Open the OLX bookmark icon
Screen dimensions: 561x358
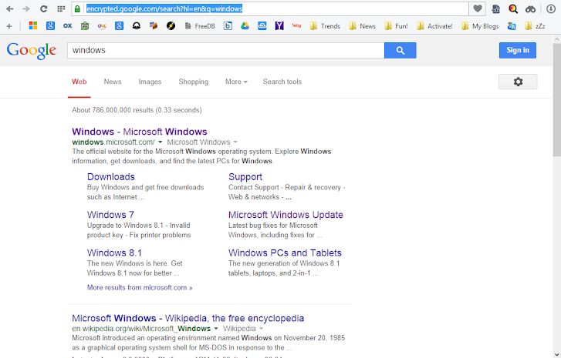102,25
